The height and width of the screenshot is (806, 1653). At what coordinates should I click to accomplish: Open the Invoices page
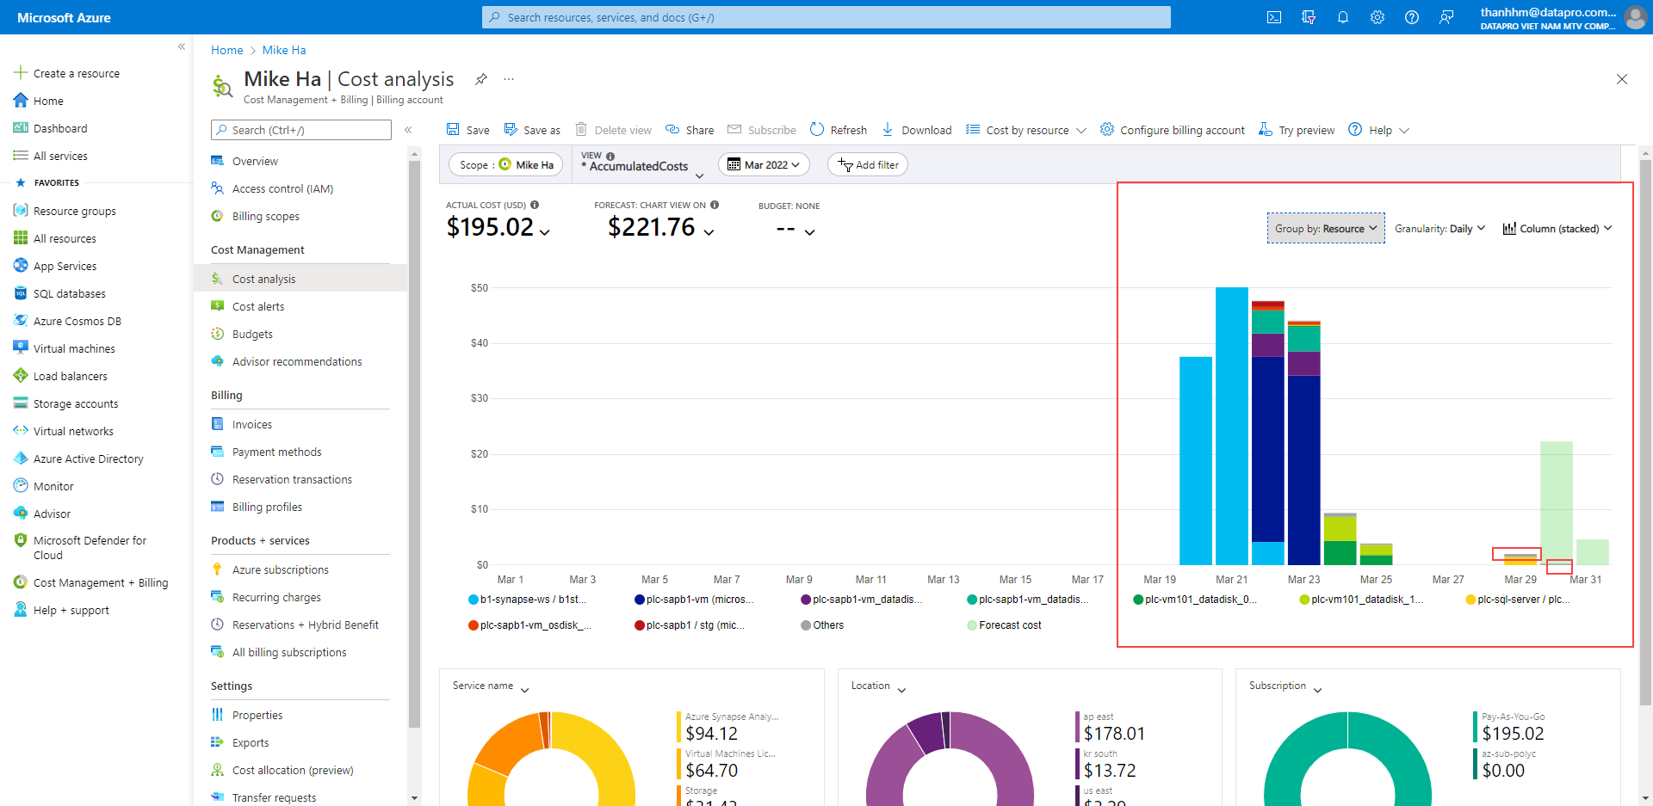point(251,423)
